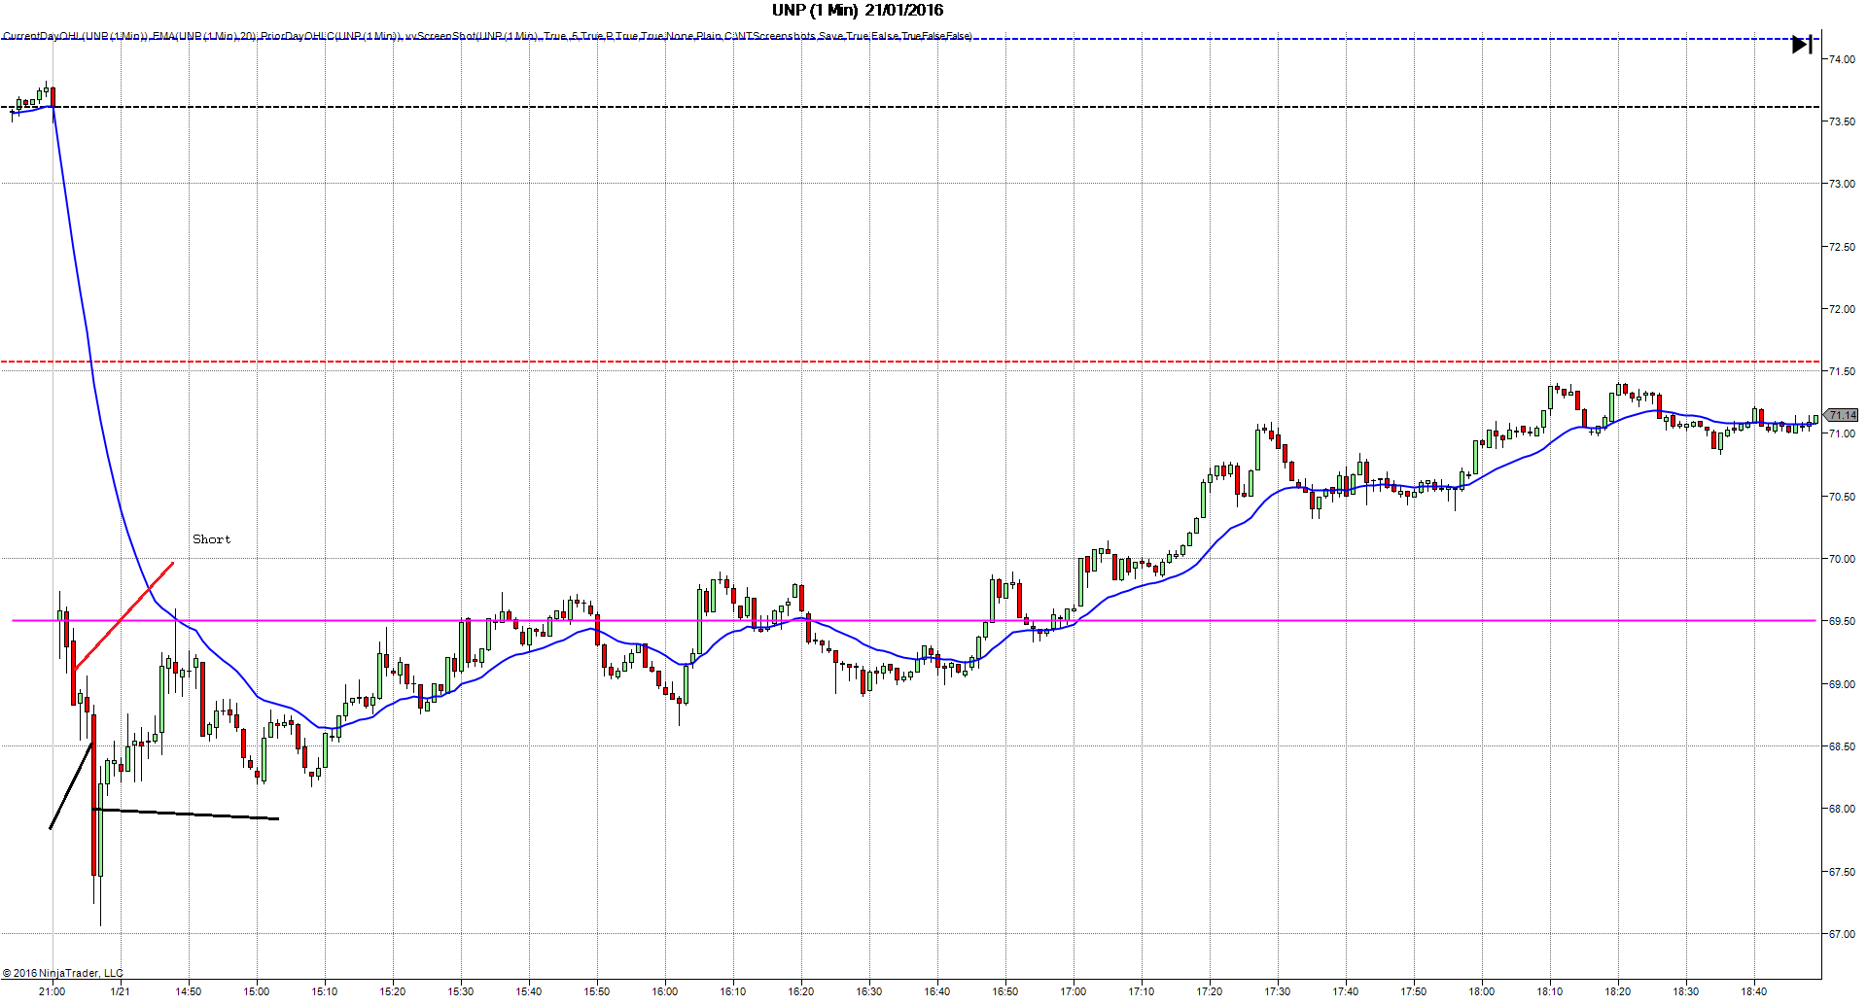Image resolution: width=1867 pixels, height=1005 pixels.
Task: Click the 16:00 time axis label
Action: pyautogui.click(x=665, y=991)
